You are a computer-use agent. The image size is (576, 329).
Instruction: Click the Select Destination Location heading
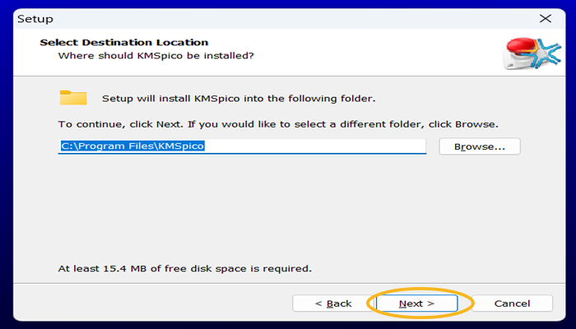pyautogui.click(x=124, y=42)
